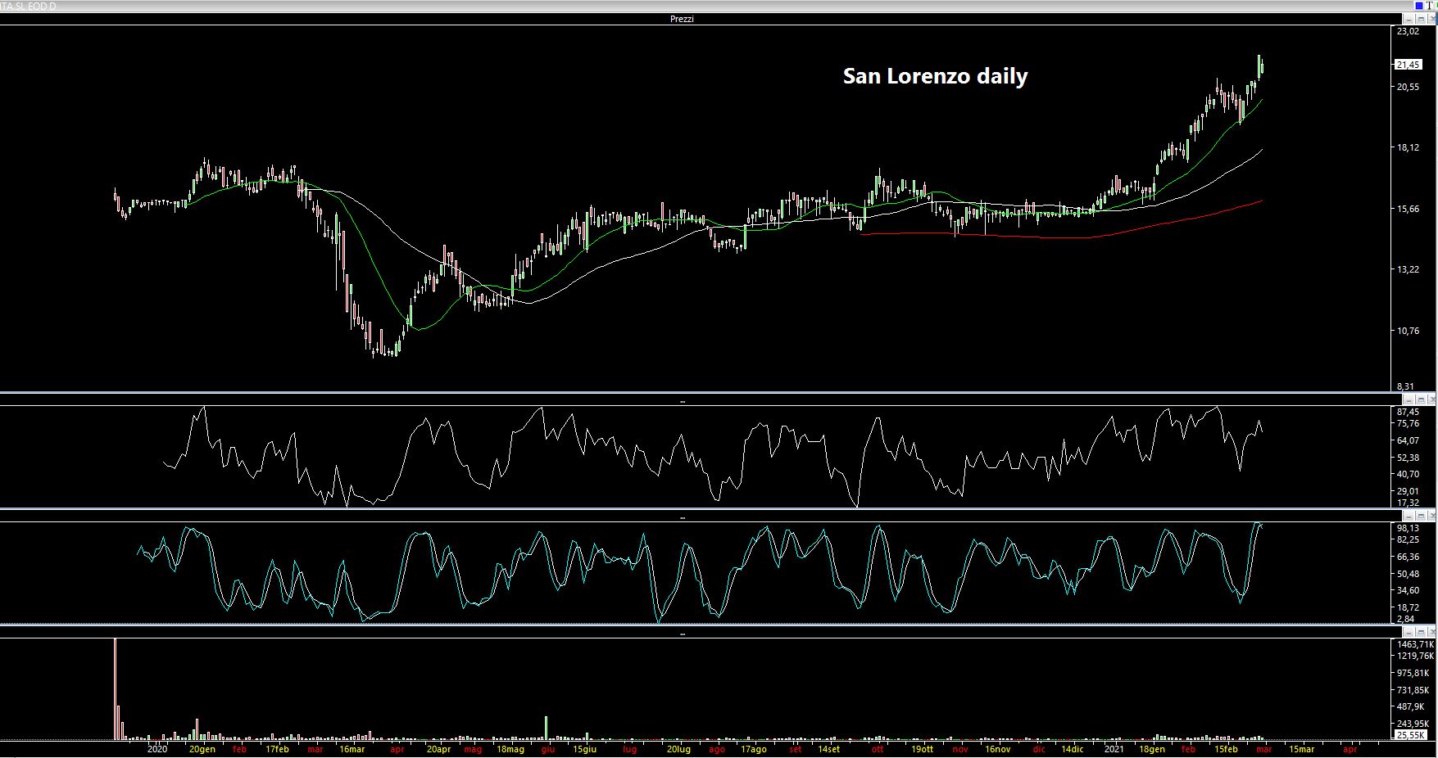Select the Text annotation tool (T icon)

pyautogui.click(x=1429, y=6)
